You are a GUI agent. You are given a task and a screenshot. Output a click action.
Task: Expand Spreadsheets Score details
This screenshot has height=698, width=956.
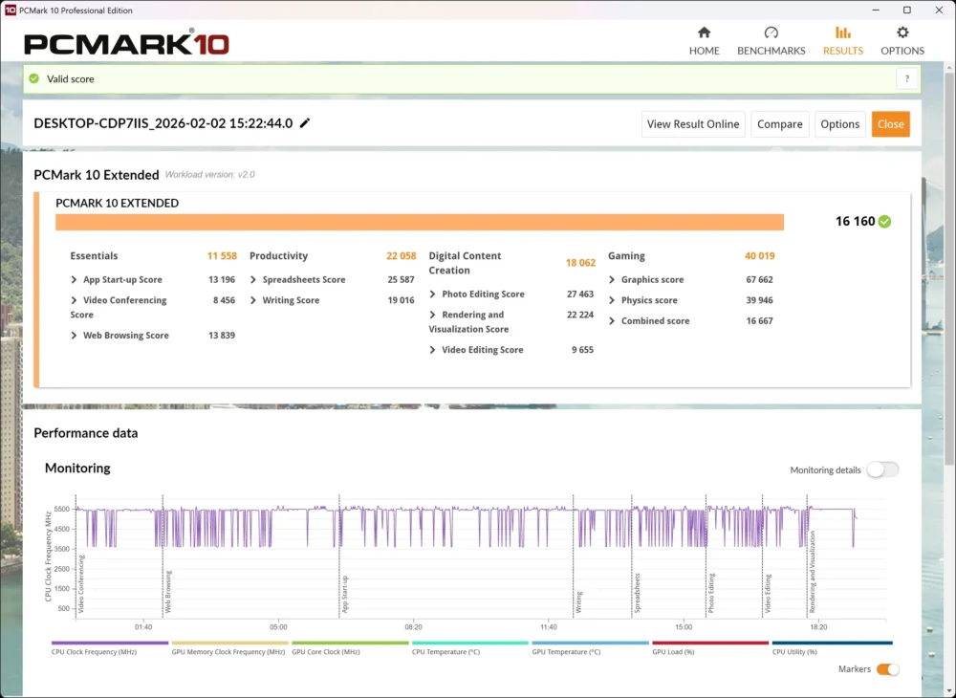[x=253, y=280]
